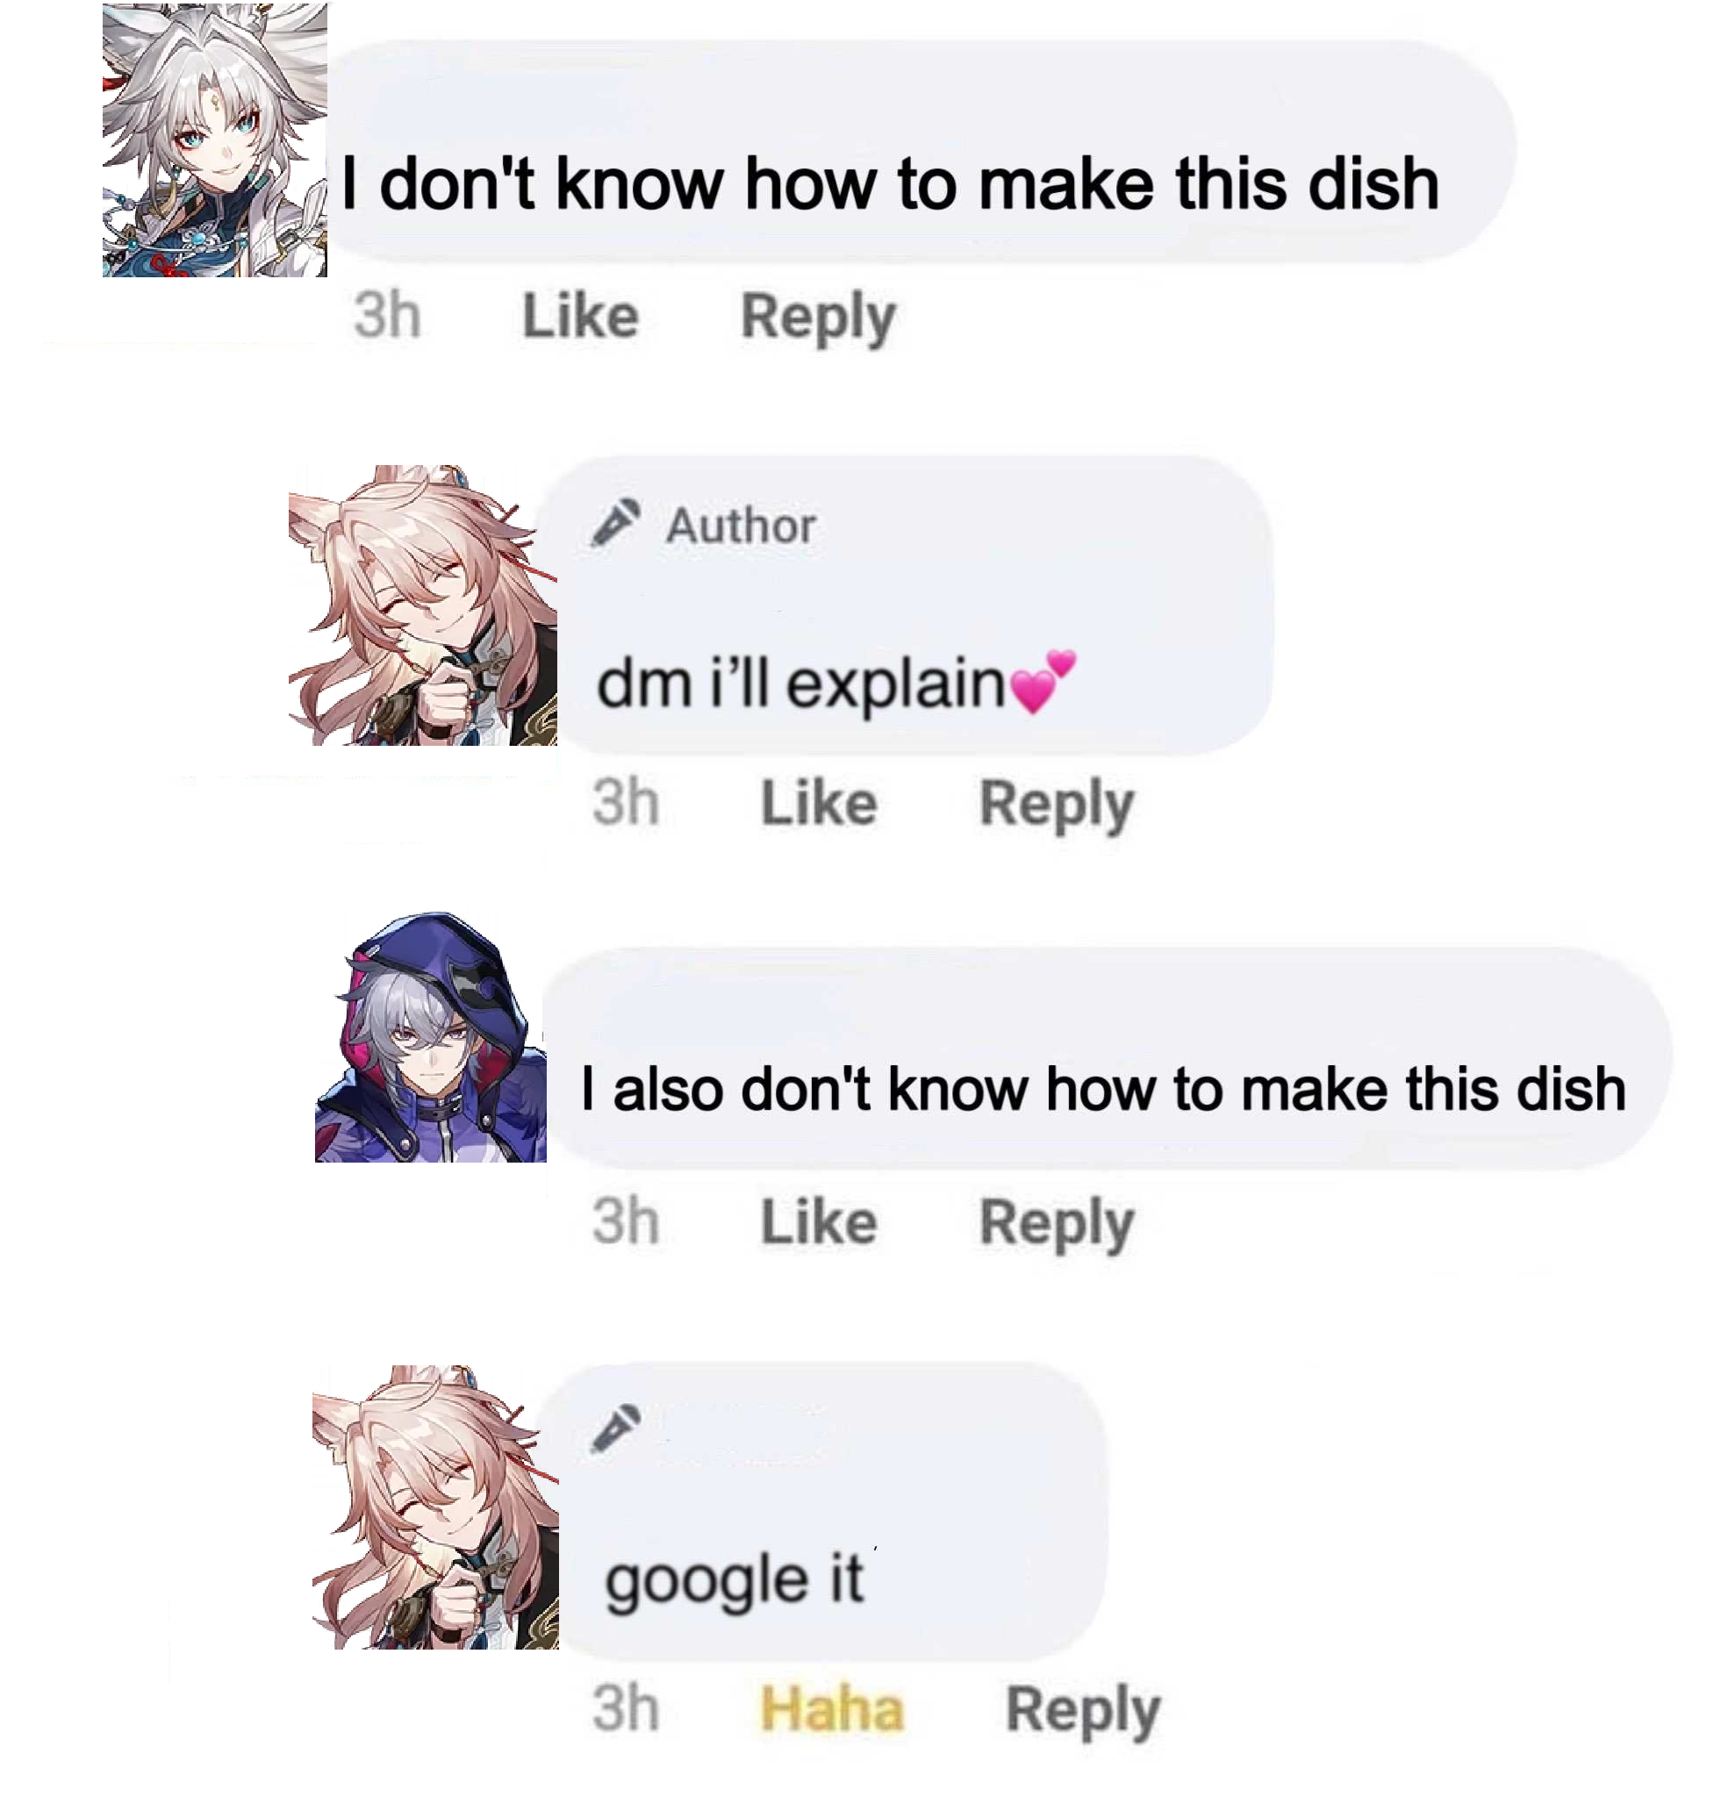Click the pink fox-eared avatar beside 'google it'

(x=434, y=1507)
